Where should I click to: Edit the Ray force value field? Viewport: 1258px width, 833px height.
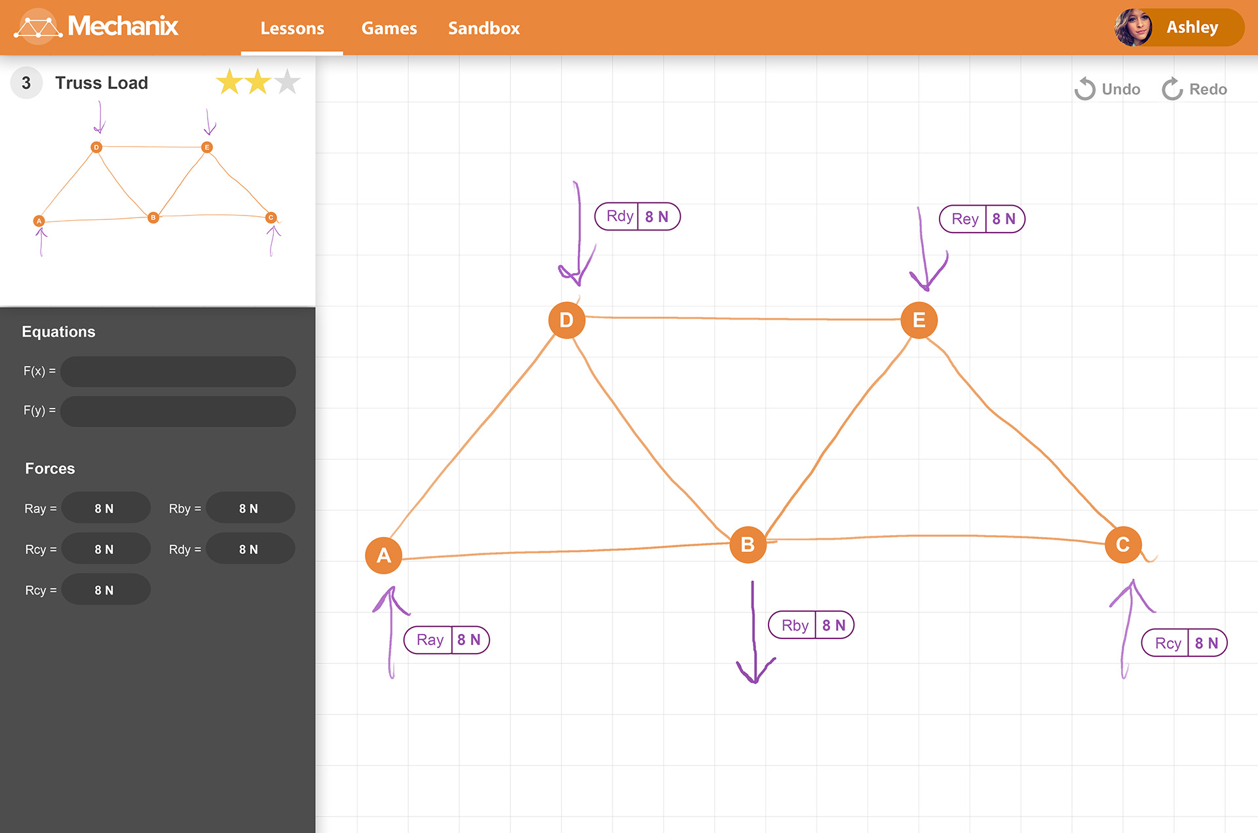[105, 508]
